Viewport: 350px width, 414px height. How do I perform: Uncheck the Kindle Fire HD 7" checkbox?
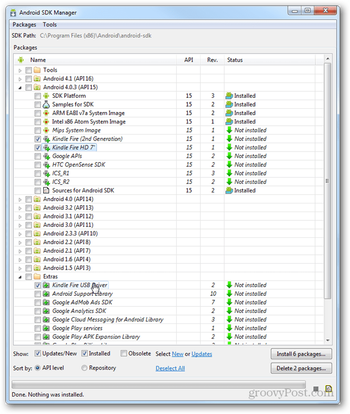pos(38,148)
